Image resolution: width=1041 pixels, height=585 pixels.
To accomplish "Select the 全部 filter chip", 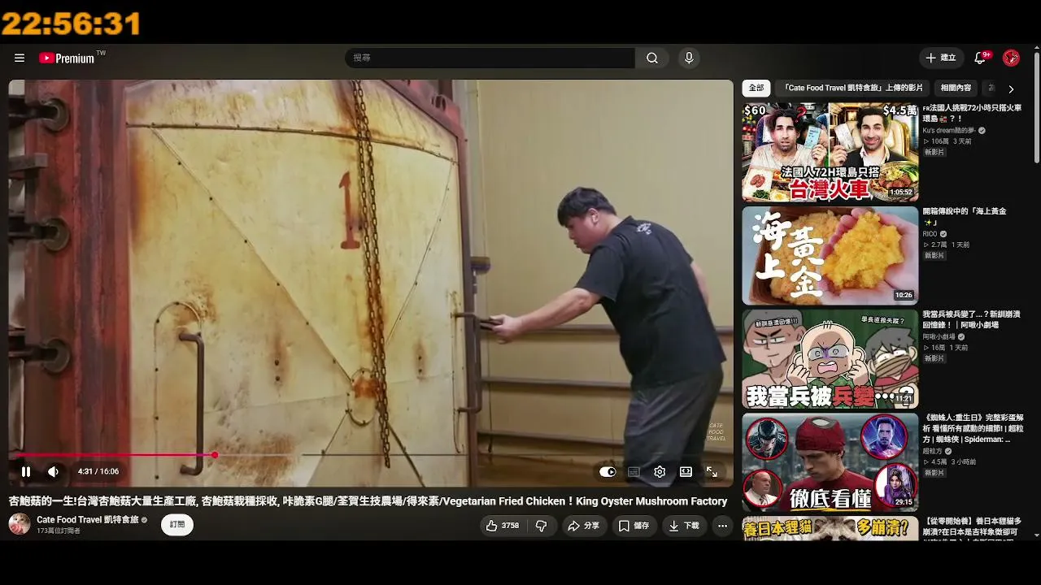I will point(756,88).
